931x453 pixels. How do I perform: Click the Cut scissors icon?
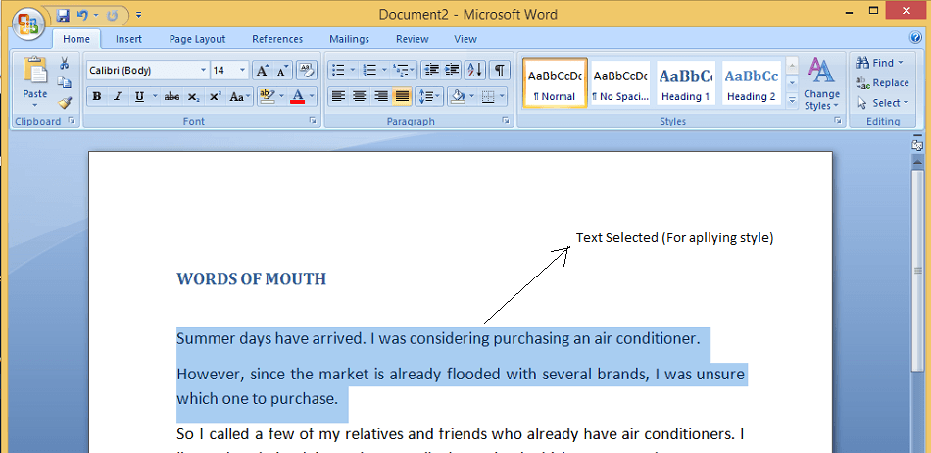click(x=65, y=63)
